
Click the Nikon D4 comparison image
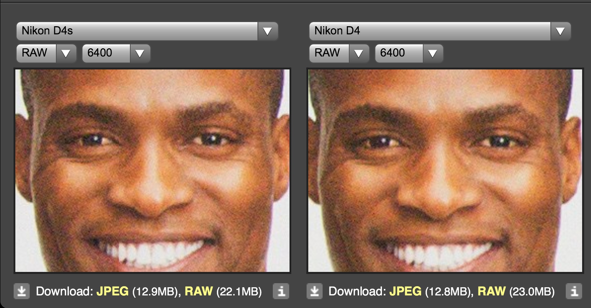pyautogui.click(x=445, y=171)
